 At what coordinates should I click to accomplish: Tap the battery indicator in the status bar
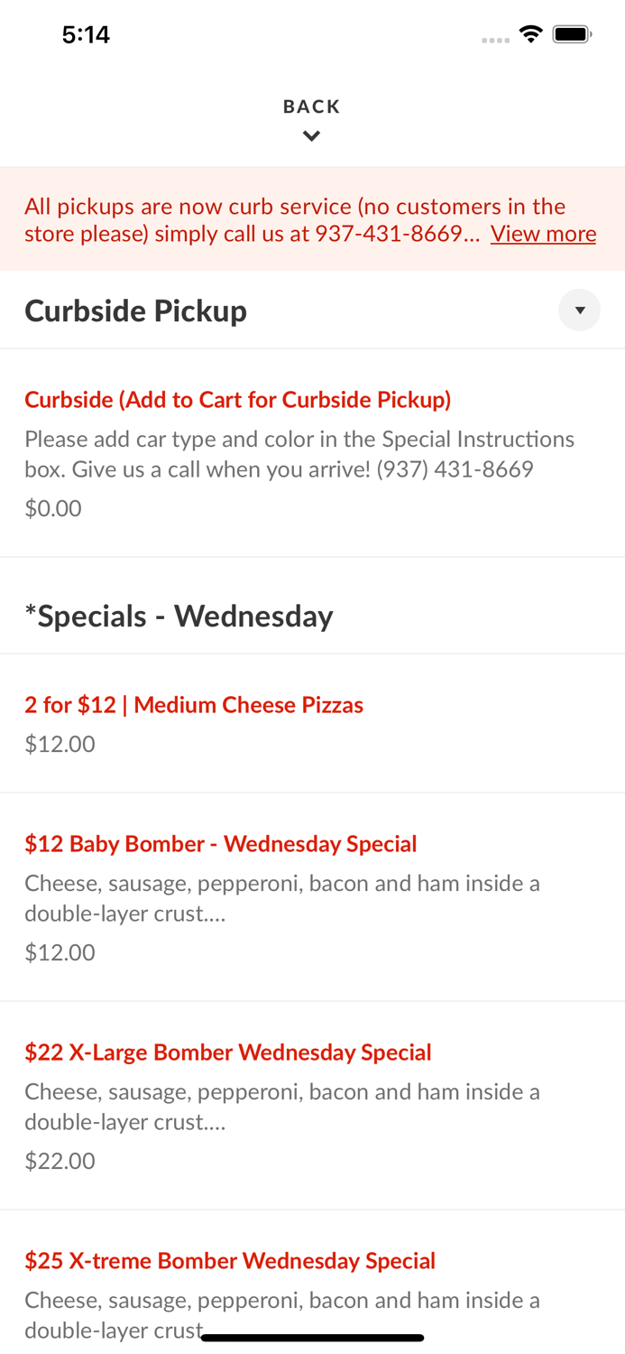coord(572,32)
